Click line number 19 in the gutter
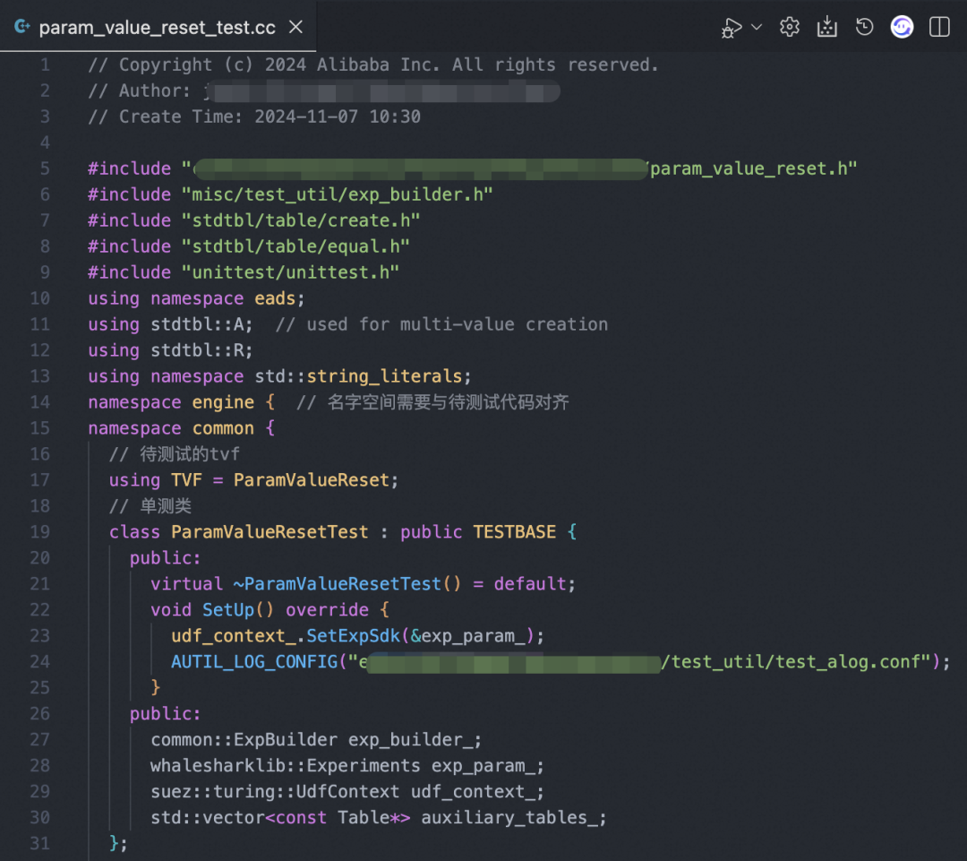This screenshot has height=861, width=967. click(40, 532)
